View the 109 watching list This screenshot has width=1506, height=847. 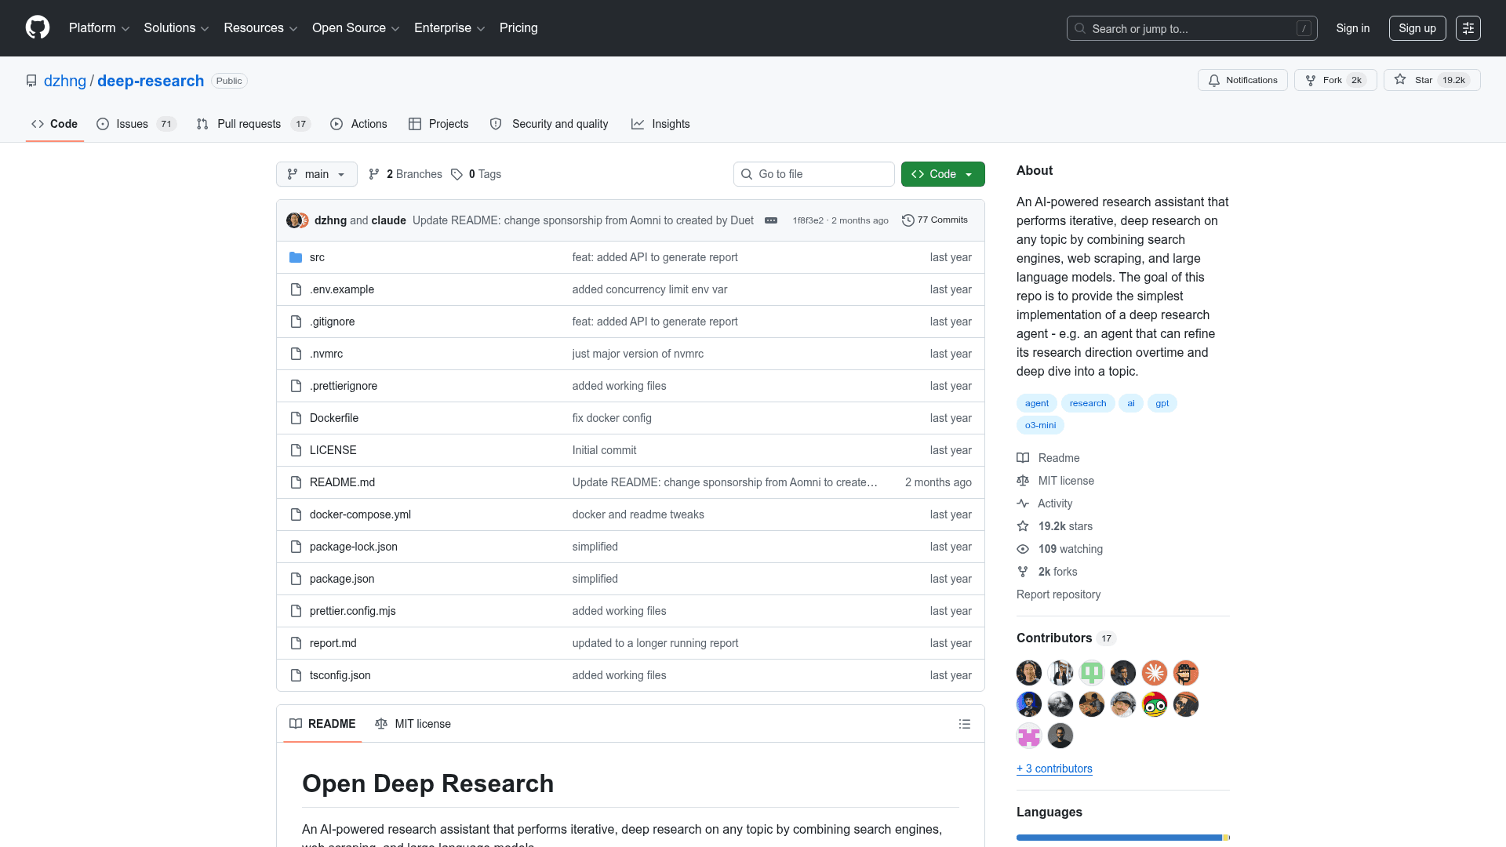1060,549
